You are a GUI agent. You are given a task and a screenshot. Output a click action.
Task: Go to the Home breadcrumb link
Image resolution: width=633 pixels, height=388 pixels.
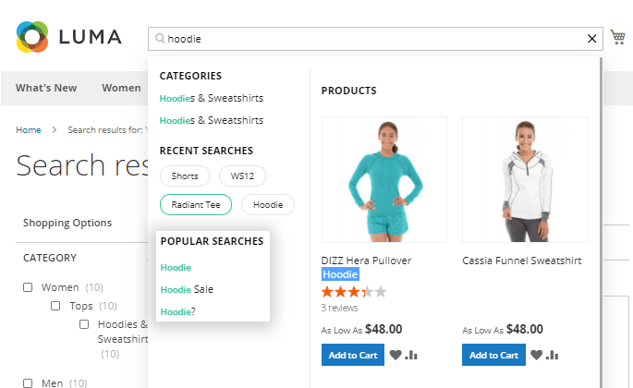click(x=29, y=130)
